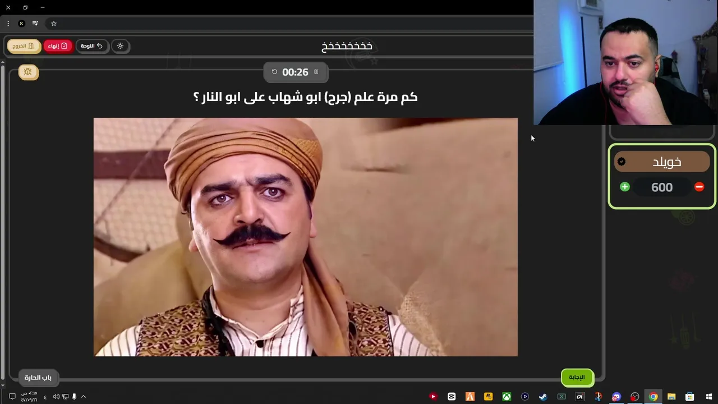718x404 pixels.
Task: Expand the hidden system tray icons
Action: tap(84, 397)
